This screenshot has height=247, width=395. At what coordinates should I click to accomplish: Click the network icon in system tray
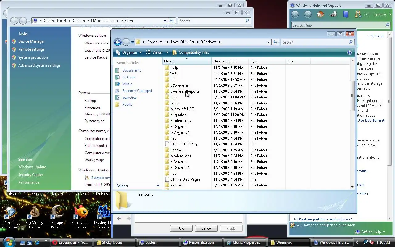coord(365,242)
